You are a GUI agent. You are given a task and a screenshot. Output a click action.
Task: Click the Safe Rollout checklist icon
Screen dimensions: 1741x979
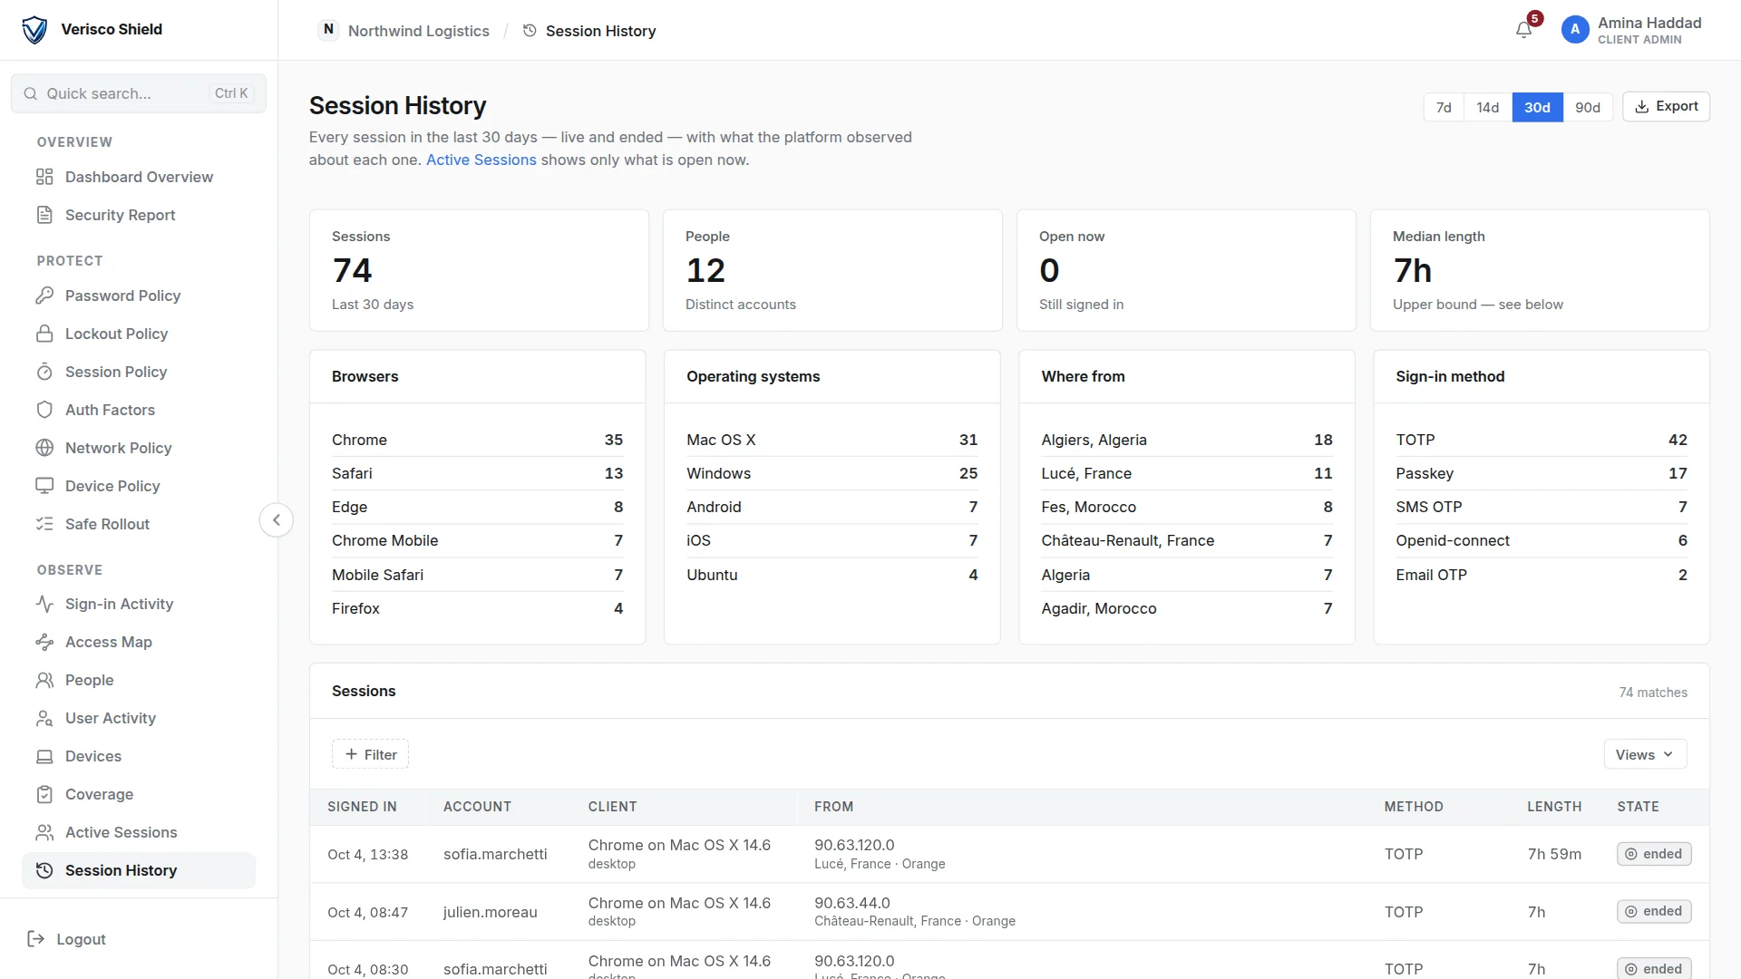[44, 524]
